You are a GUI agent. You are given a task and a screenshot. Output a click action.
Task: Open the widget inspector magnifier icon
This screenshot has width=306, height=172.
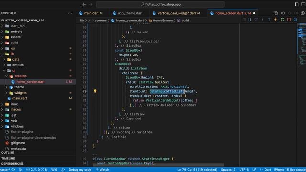(x=295, y=20)
